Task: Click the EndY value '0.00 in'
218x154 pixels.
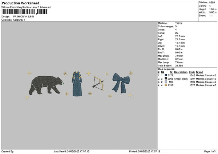Action: [x=179, y=53]
